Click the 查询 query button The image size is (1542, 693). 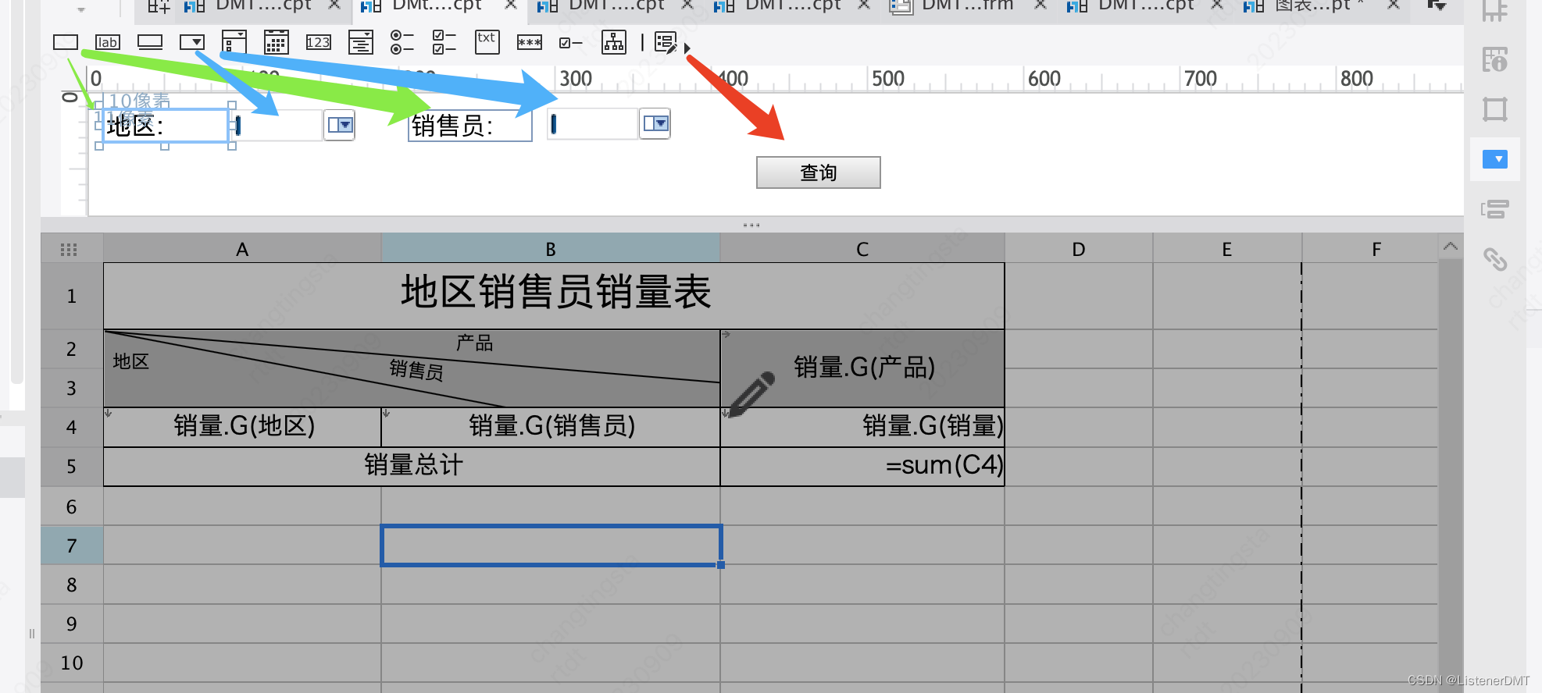point(818,172)
